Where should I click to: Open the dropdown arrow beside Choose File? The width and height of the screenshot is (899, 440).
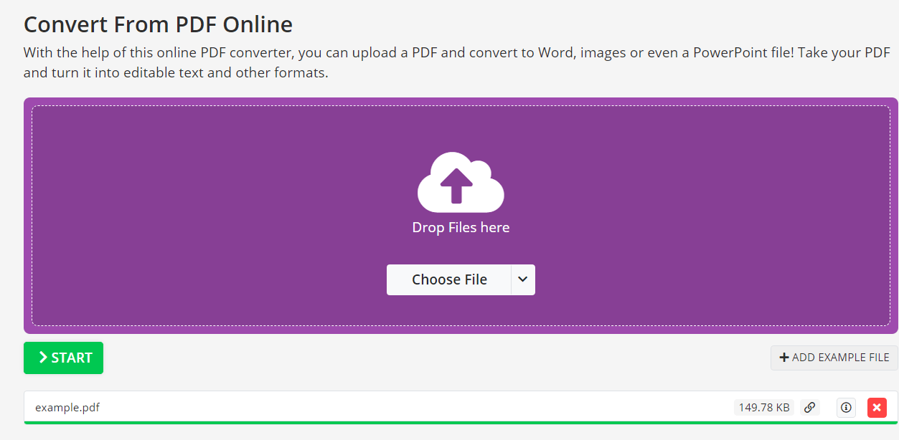coord(523,279)
